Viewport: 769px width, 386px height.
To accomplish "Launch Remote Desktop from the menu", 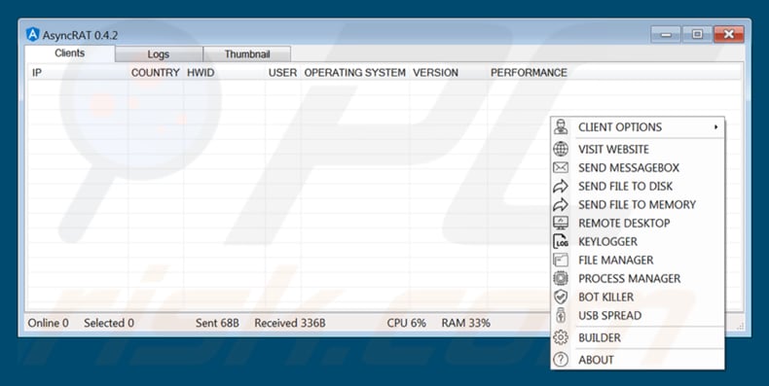I will click(638, 223).
